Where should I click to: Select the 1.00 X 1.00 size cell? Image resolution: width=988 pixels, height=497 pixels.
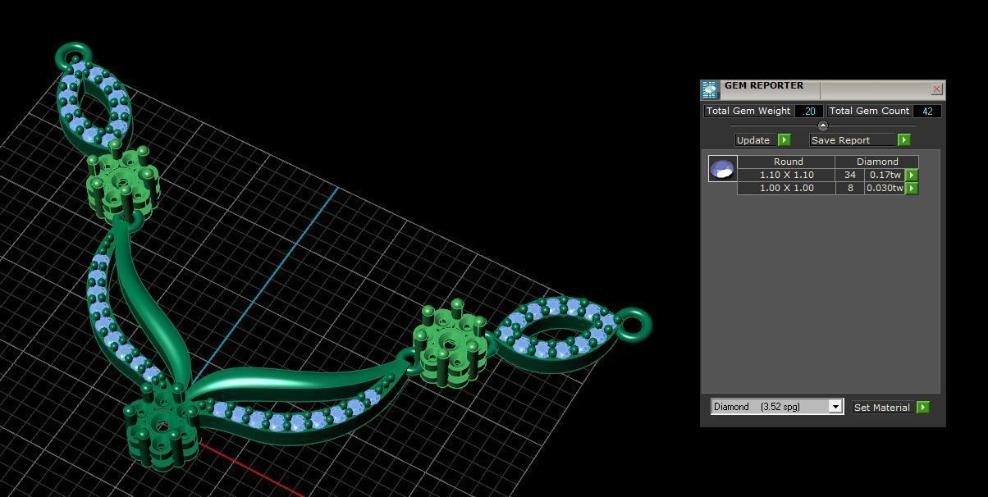point(786,188)
